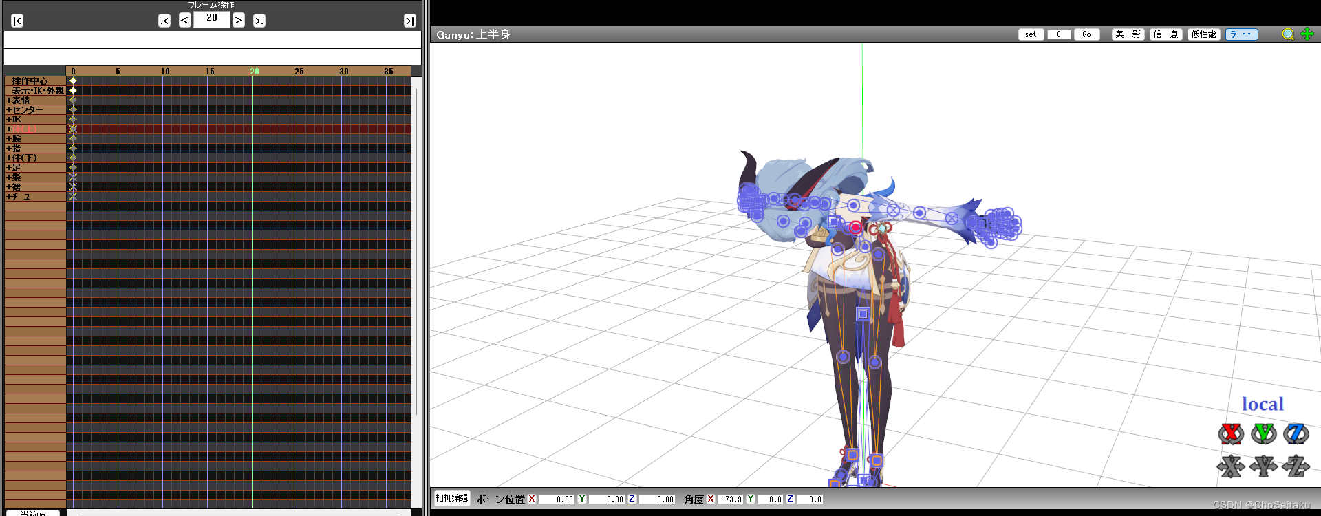The width and height of the screenshot is (1321, 516).
Task: Click the angle Z value field
Action: coord(810,499)
